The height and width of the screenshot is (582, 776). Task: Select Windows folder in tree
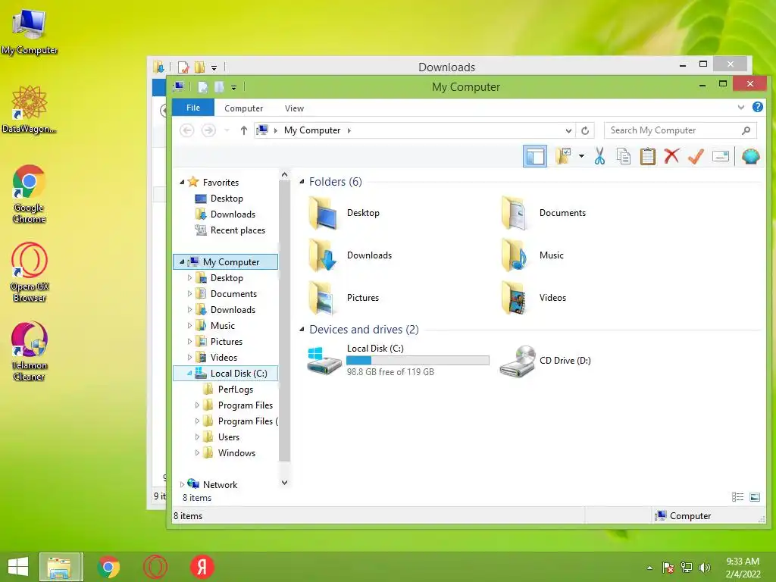tap(236, 453)
